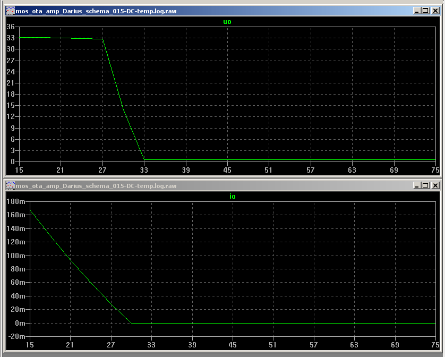Click the '15' label on the uo vertical axis
This screenshot has height=357, width=445.
[11, 105]
